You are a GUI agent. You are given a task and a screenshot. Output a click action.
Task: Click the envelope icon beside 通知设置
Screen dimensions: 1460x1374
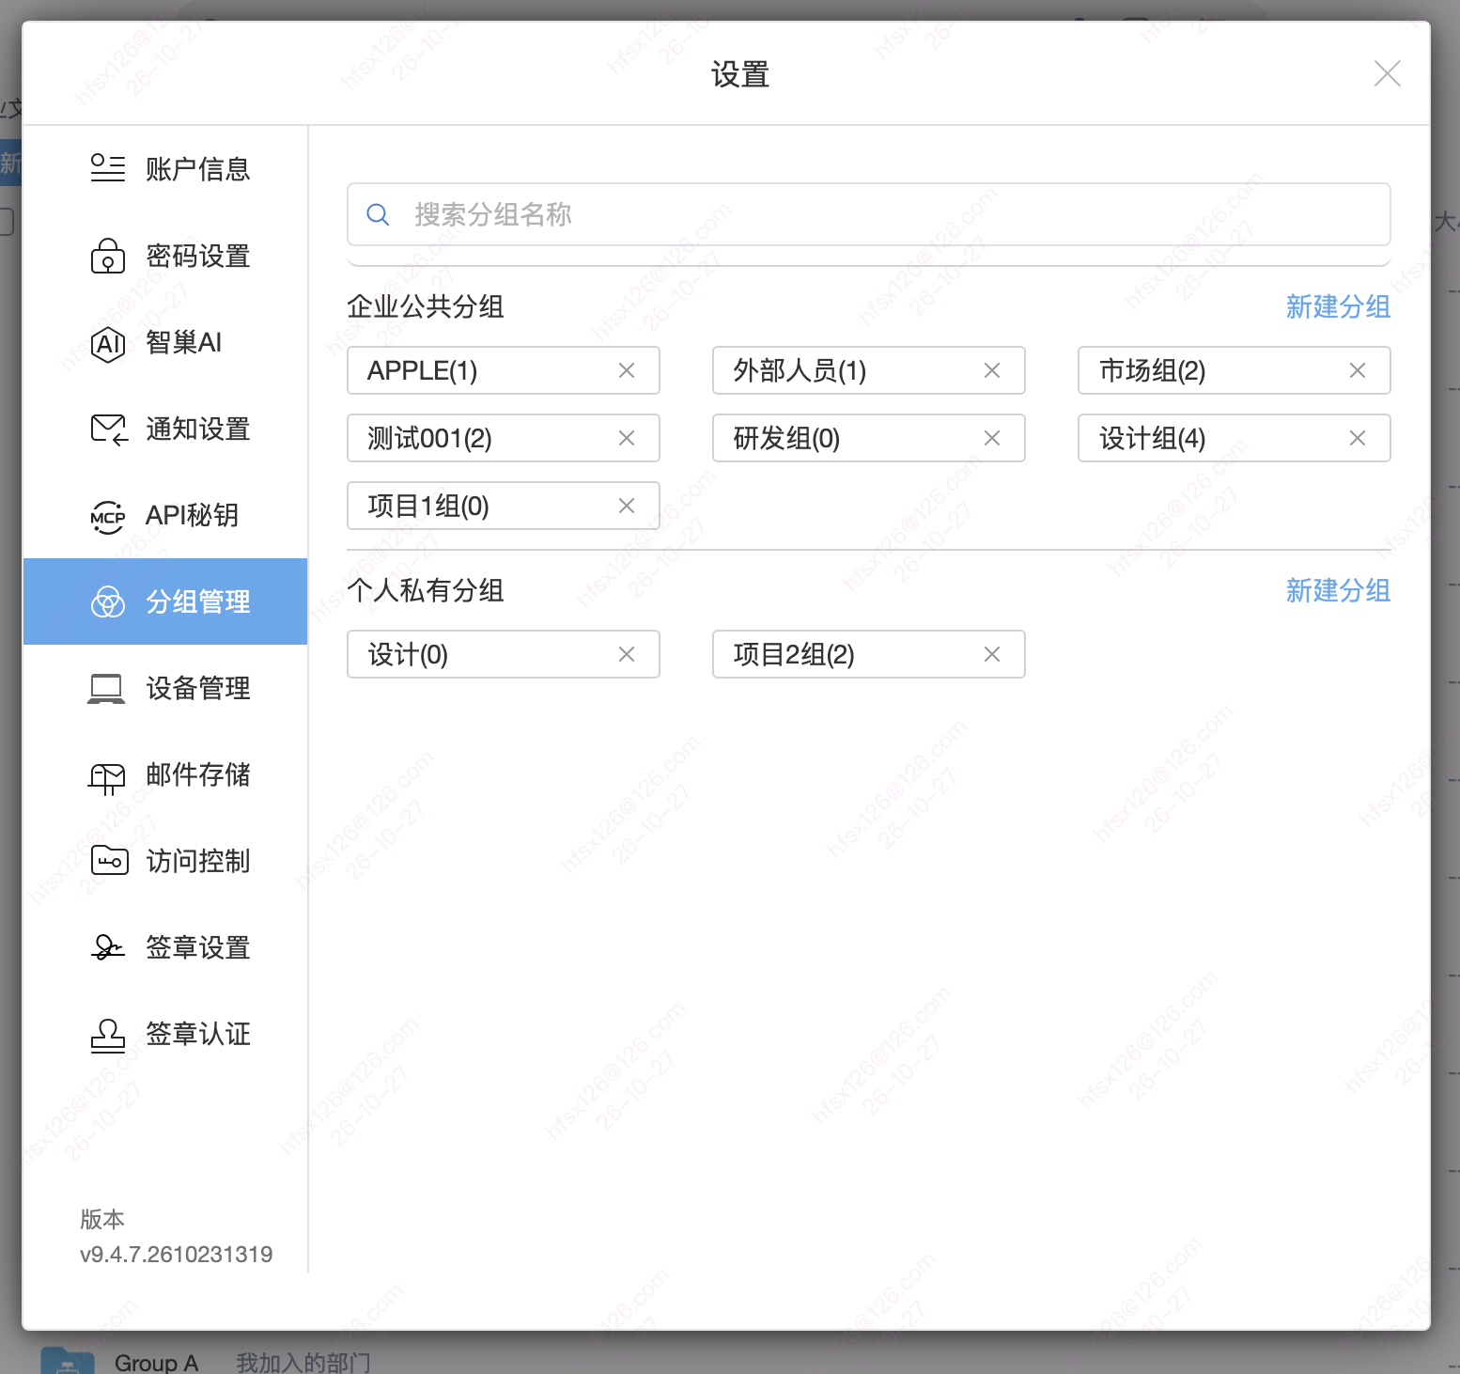point(108,429)
